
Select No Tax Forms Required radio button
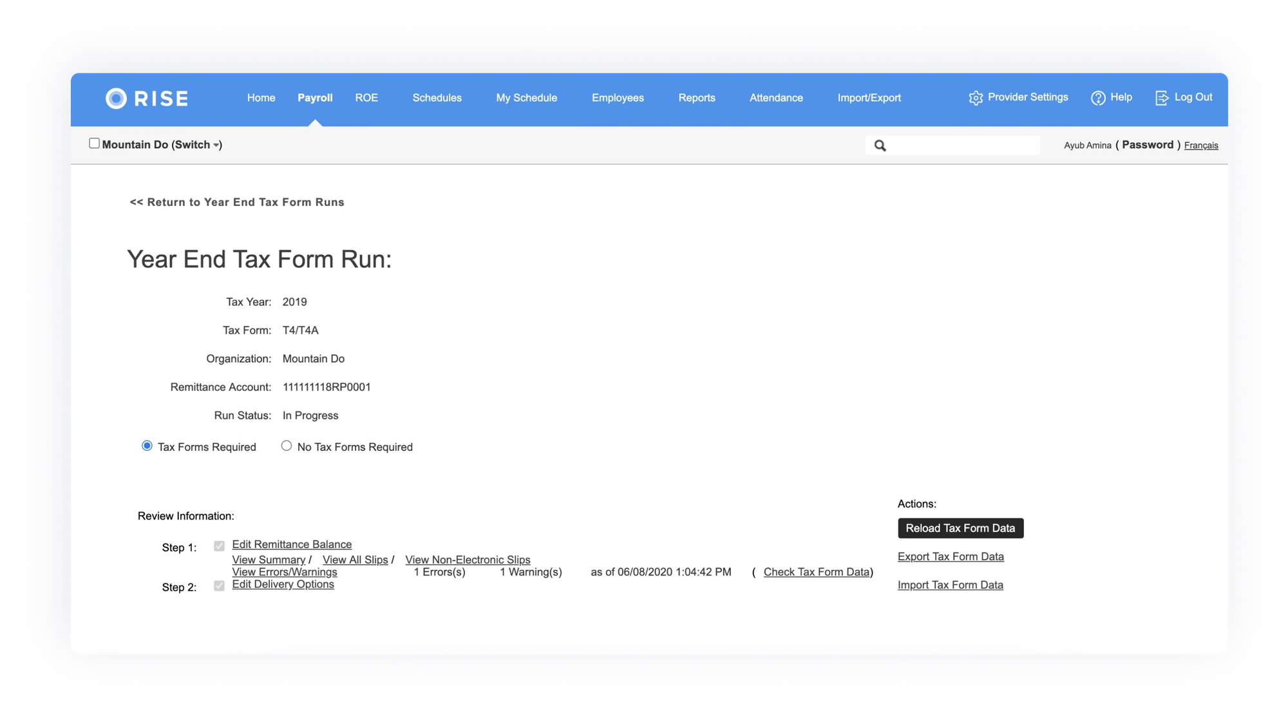pyautogui.click(x=287, y=446)
